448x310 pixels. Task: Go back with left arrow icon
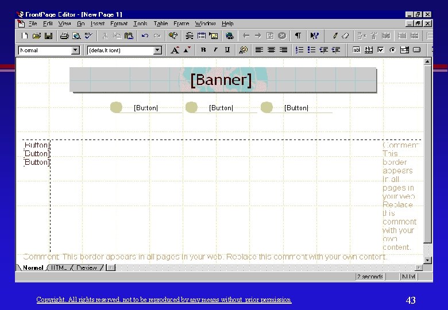246,36
